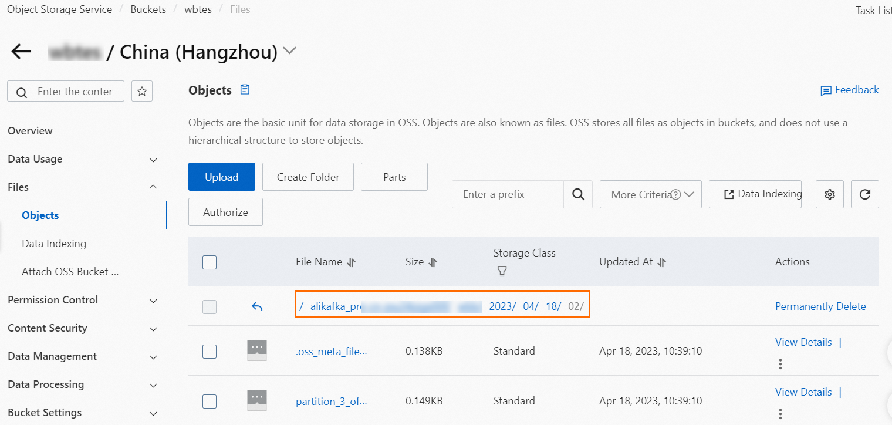Star the bucket with the favorite icon
Viewport: 892px width, 425px height.
pos(142,91)
